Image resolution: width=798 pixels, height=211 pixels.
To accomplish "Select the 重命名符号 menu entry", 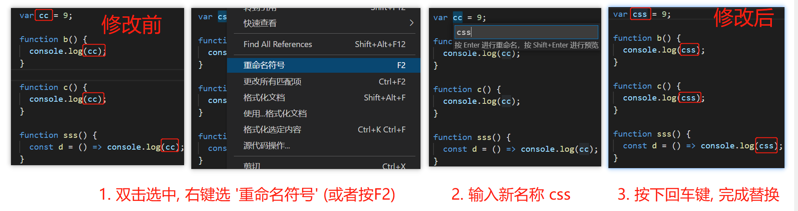I will (x=324, y=65).
